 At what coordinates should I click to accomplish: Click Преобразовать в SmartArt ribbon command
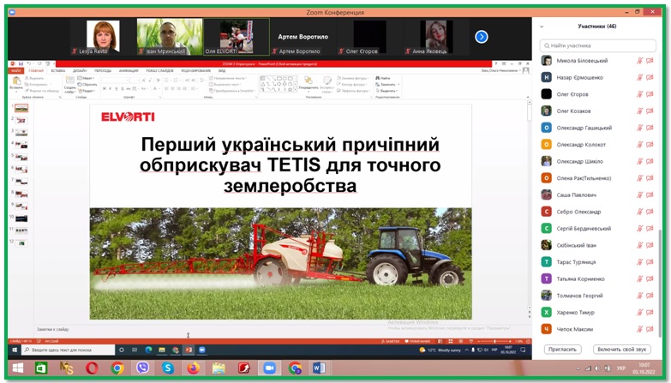click(231, 91)
